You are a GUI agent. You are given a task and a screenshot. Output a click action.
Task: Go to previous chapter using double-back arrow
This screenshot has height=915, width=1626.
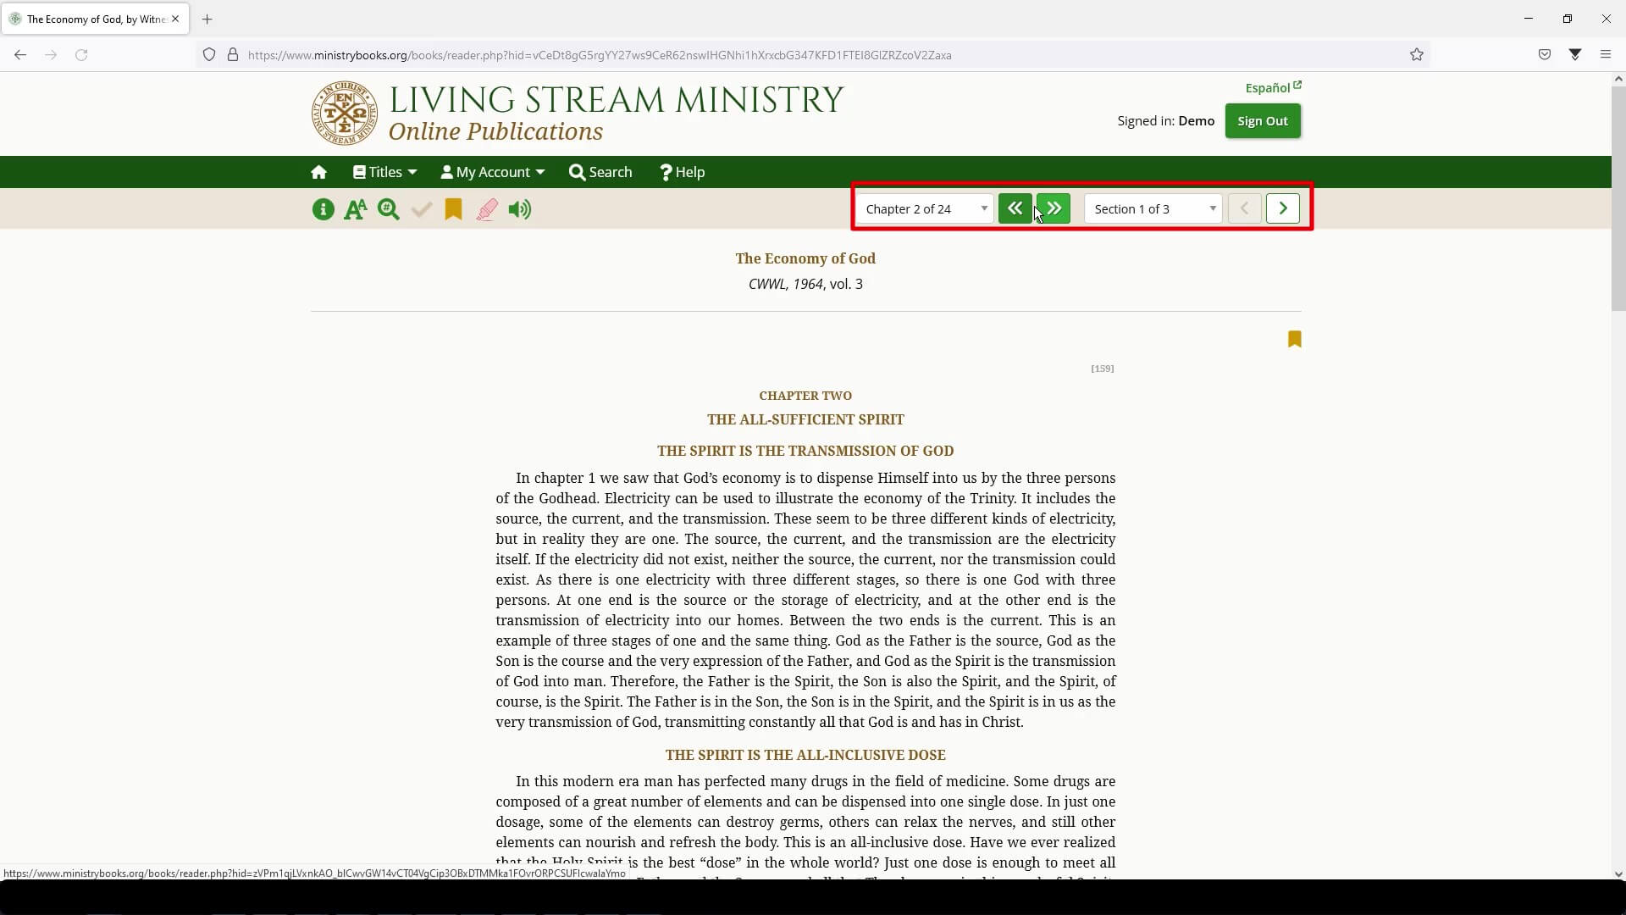(x=1014, y=209)
